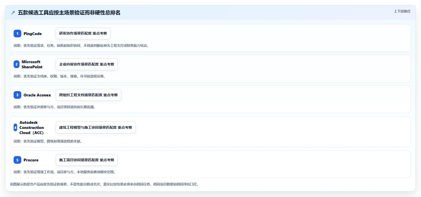The height and width of the screenshot is (197, 421).
Task: Click the footer note starting with 该图展示的是各产品
Action: [104, 184]
